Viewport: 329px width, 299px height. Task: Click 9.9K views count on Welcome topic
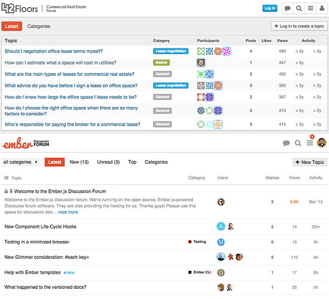tap(294, 202)
